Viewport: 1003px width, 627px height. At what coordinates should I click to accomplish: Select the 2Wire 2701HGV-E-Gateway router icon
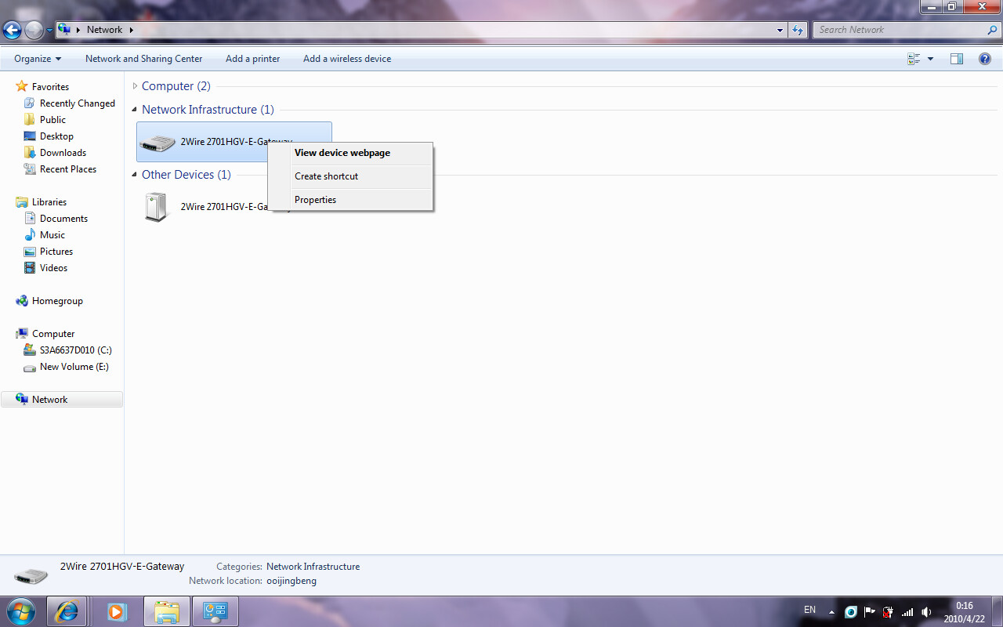(x=157, y=142)
